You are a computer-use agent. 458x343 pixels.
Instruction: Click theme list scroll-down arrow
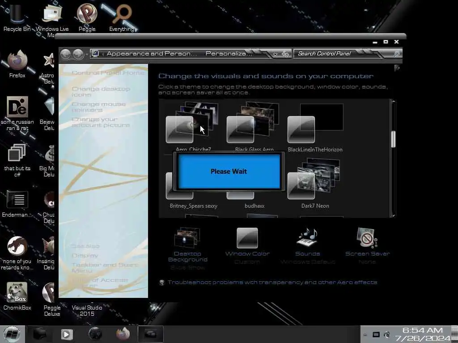pyautogui.click(x=393, y=215)
